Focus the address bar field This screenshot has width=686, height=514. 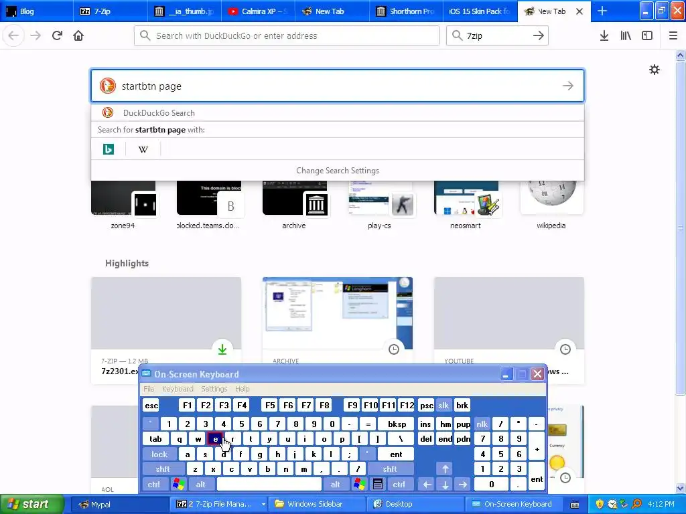(287, 36)
